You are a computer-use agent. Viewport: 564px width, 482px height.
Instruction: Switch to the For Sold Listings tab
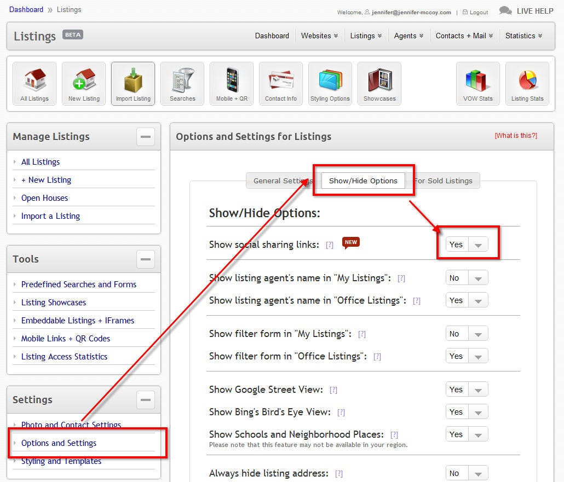[444, 181]
